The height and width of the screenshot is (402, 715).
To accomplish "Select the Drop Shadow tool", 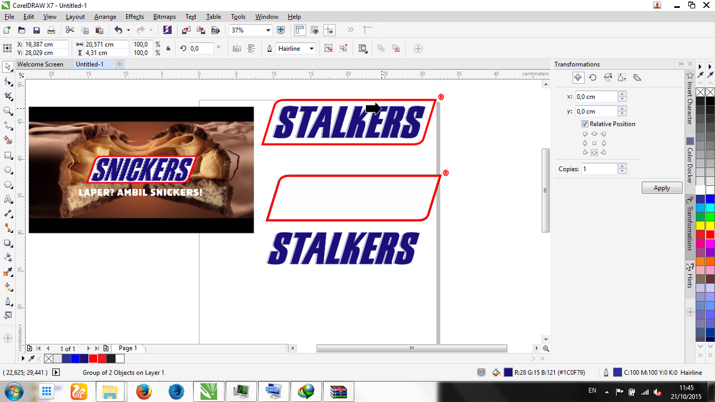I will coord(8,243).
